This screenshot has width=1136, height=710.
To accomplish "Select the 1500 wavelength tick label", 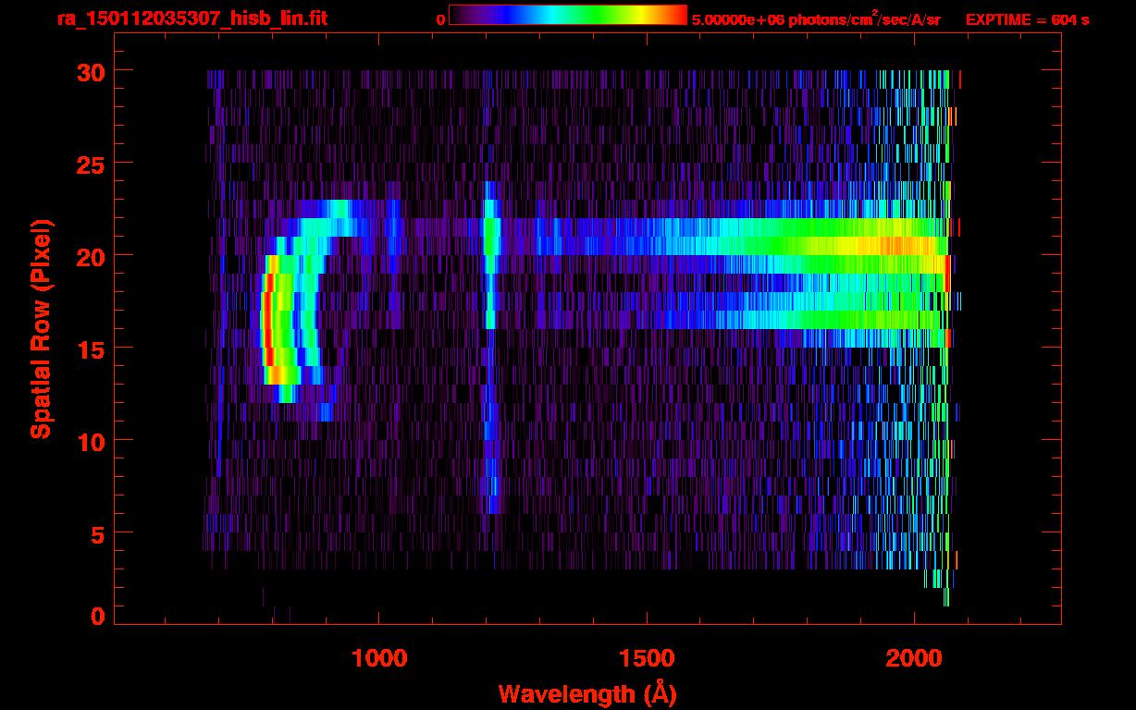I will [x=646, y=659].
